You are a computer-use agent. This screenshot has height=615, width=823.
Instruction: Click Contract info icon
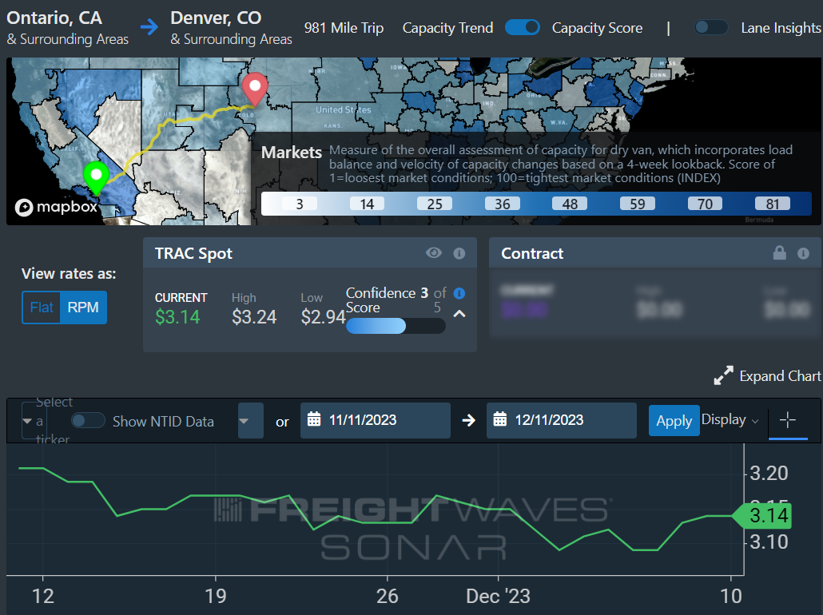click(x=803, y=253)
